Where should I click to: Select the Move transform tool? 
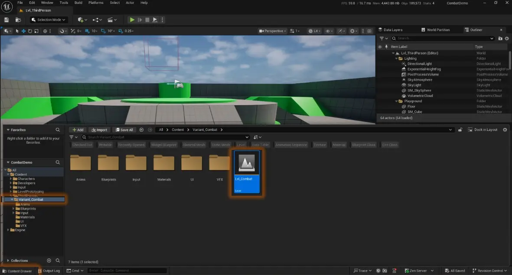point(23,31)
